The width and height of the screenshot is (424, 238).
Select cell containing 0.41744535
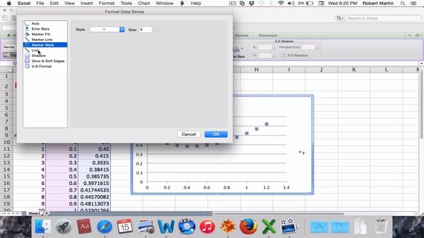pyautogui.click(x=94, y=190)
